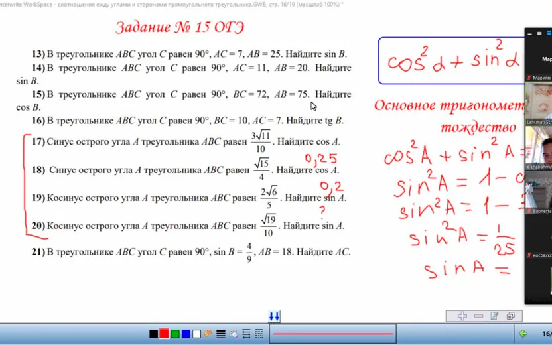Click the duplicate page icon
This screenshot has width=552, height=345.
point(510,316)
